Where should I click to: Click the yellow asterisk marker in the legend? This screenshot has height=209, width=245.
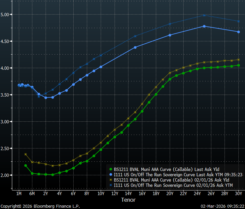click(x=111, y=180)
